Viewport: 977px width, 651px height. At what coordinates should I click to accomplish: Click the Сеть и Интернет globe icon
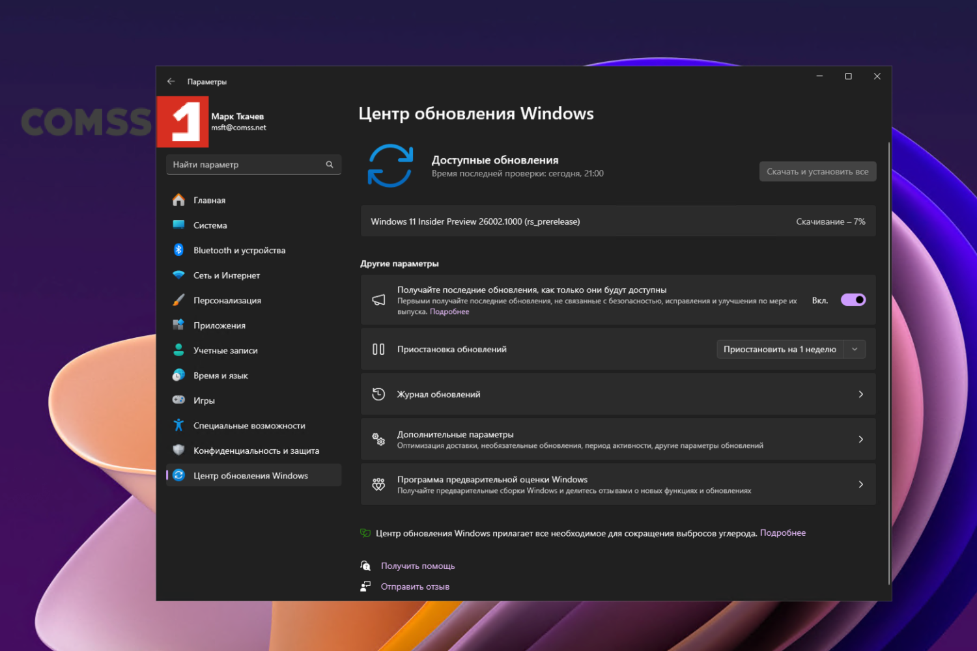[x=179, y=275]
